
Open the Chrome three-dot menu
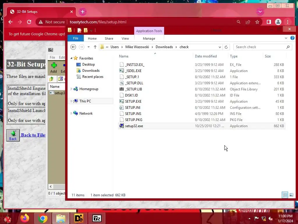[x=288, y=22]
